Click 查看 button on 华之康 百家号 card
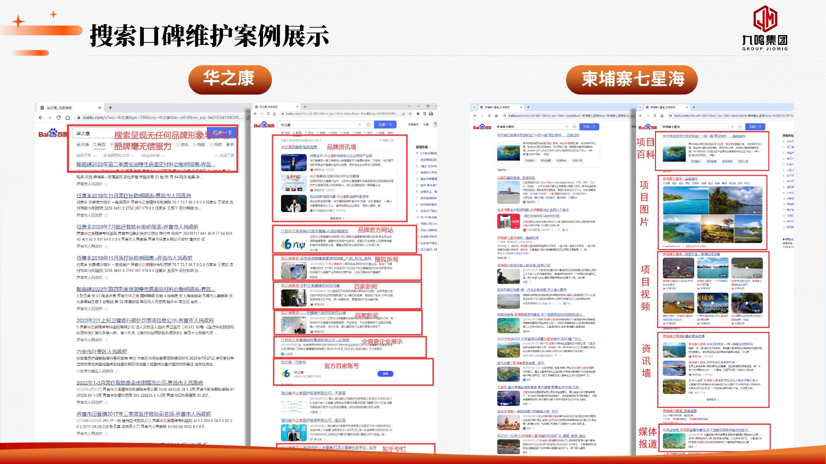826x464 pixels. [x=385, y=374]
